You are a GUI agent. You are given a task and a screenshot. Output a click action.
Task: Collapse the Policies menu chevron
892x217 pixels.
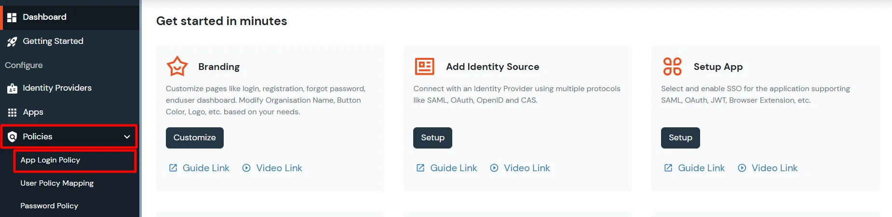[127, 137]
